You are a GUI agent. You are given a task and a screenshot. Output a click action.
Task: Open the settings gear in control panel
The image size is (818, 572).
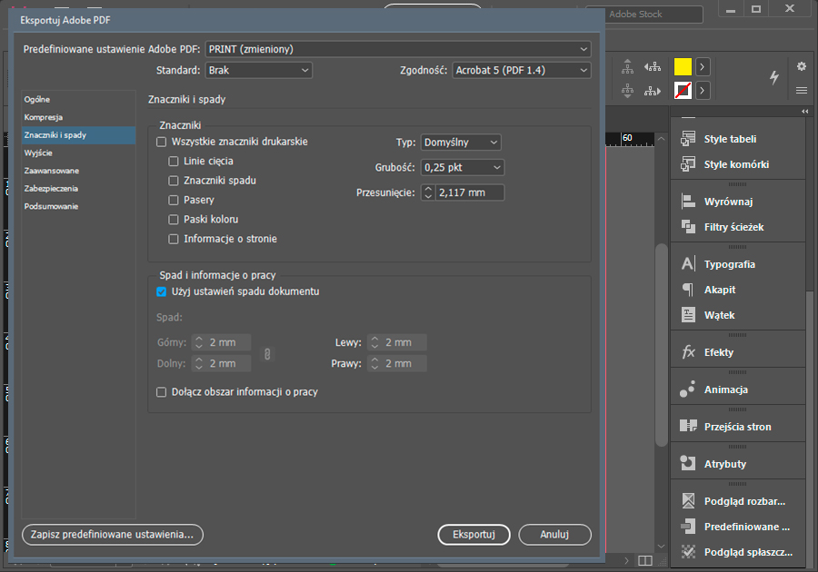coord(802,66)
